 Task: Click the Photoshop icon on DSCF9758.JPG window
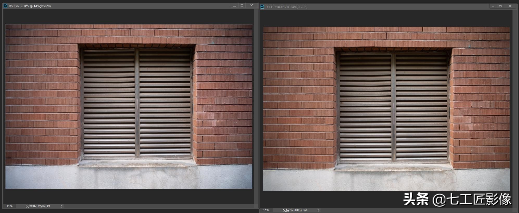point(262,7)
